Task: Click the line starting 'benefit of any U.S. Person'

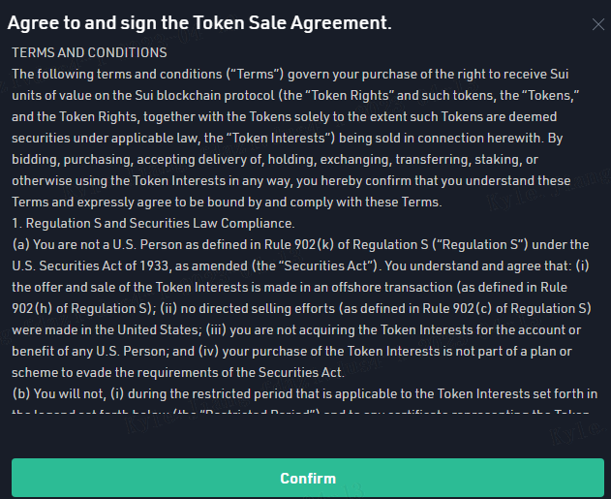Action: 291,352
